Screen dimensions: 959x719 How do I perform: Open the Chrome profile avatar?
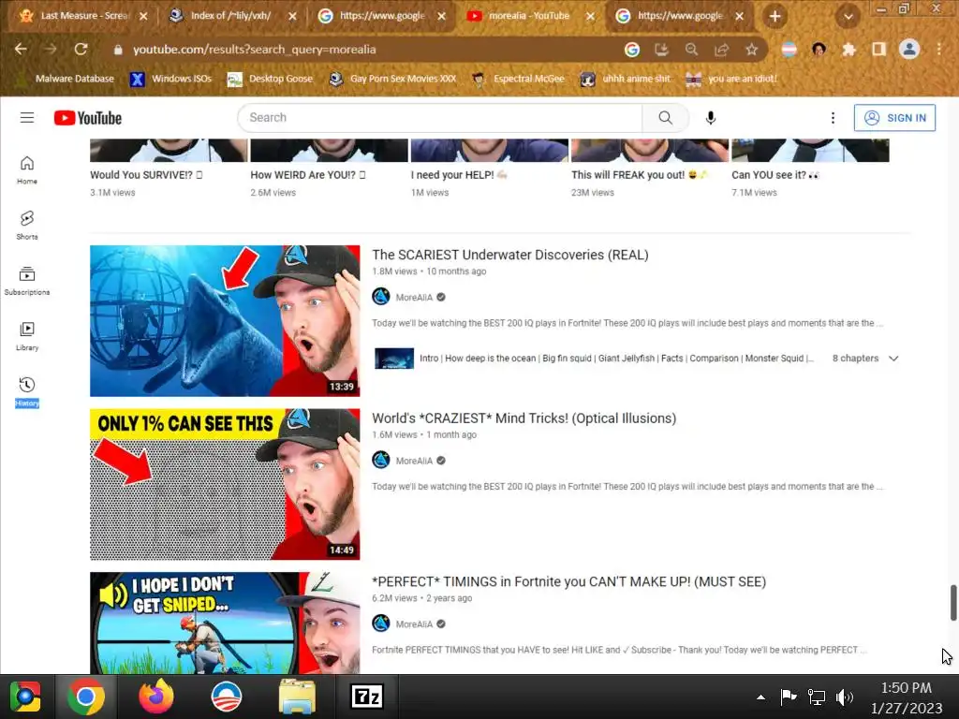point(909,49)
